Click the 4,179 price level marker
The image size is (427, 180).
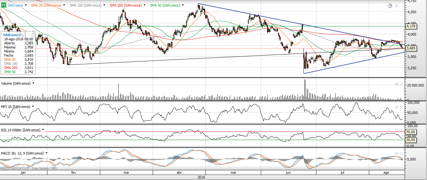click(411, 26)
